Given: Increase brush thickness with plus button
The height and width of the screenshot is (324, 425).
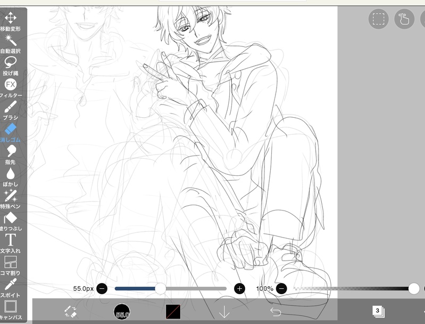Looking at the screenshot, I should click(x=239, y=288).
